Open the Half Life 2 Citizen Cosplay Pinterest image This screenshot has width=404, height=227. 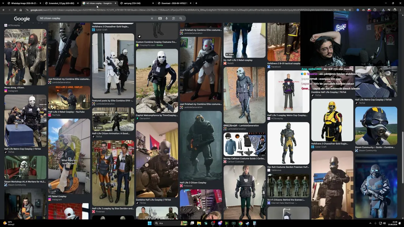point(201,146)
